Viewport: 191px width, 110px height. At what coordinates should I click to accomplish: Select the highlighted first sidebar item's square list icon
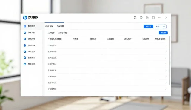pos(25,26)
